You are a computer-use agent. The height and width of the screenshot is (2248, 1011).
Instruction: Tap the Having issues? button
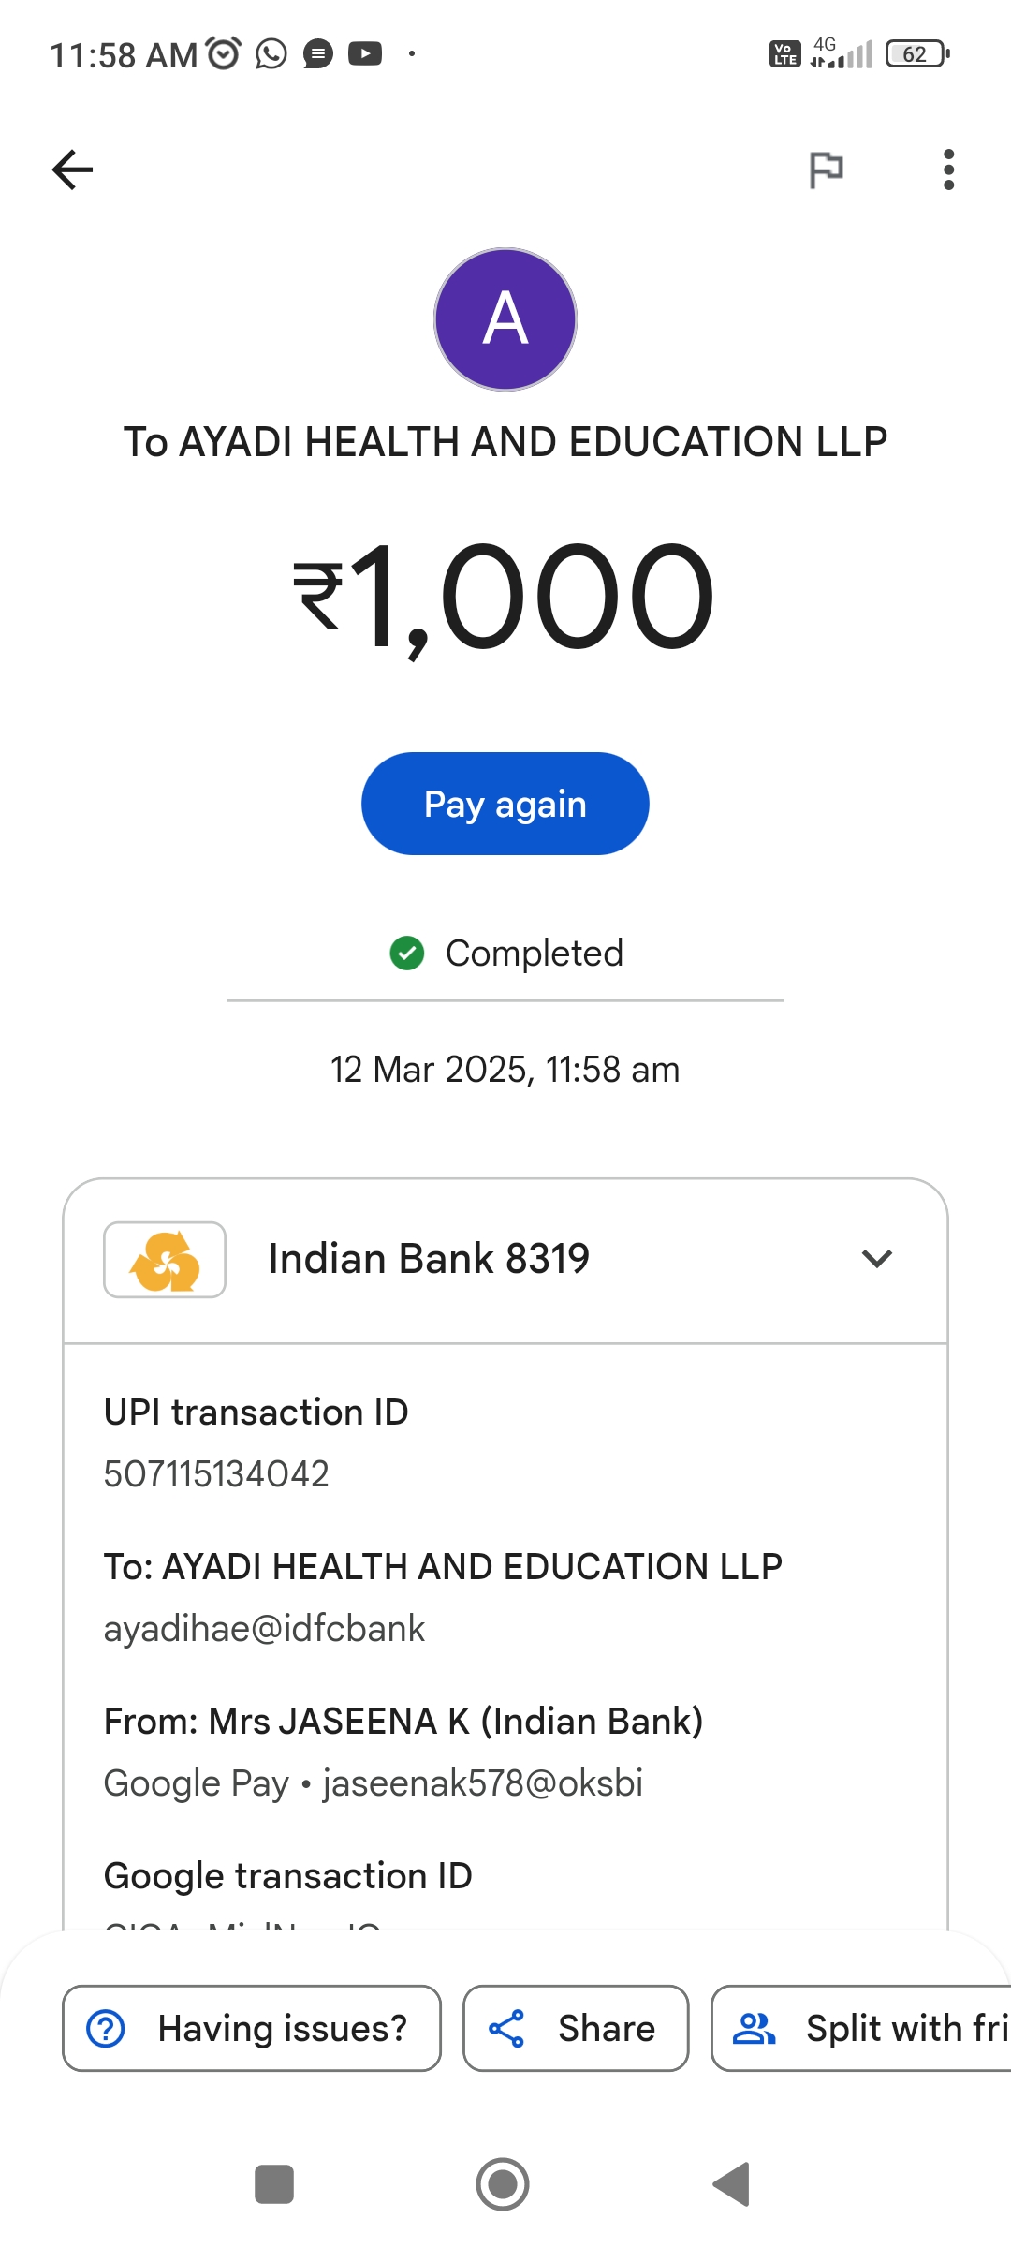[252, 2028]
